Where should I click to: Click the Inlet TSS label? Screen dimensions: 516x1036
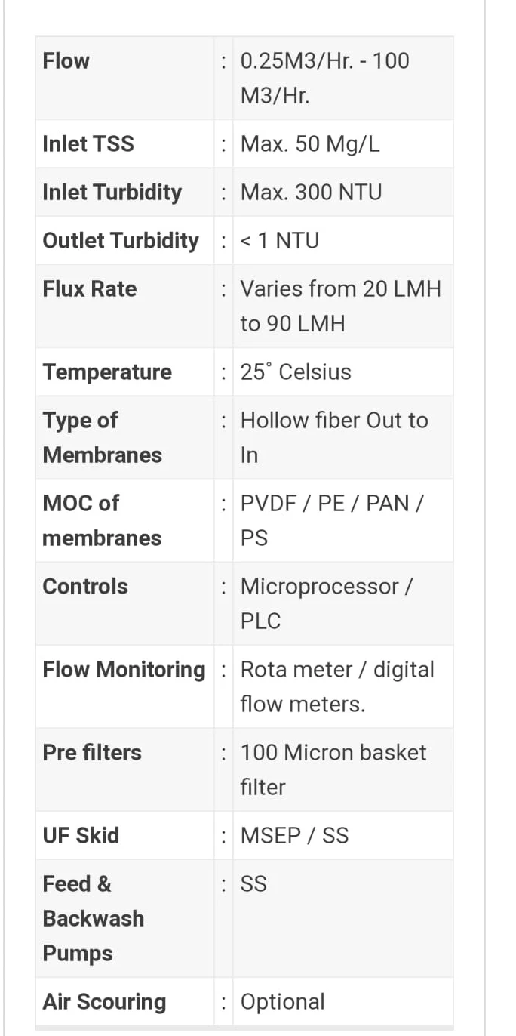pos(88,143)
